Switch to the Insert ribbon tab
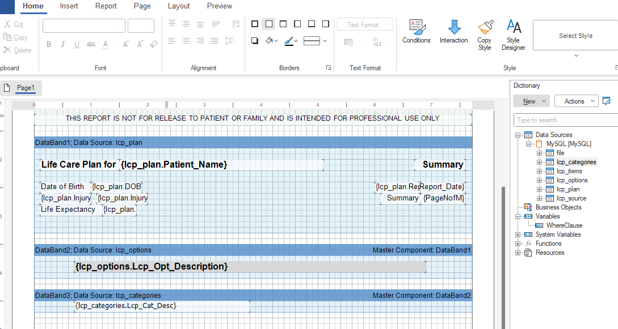Viewport: 618px width, 329px height. [x=69, y=6]
